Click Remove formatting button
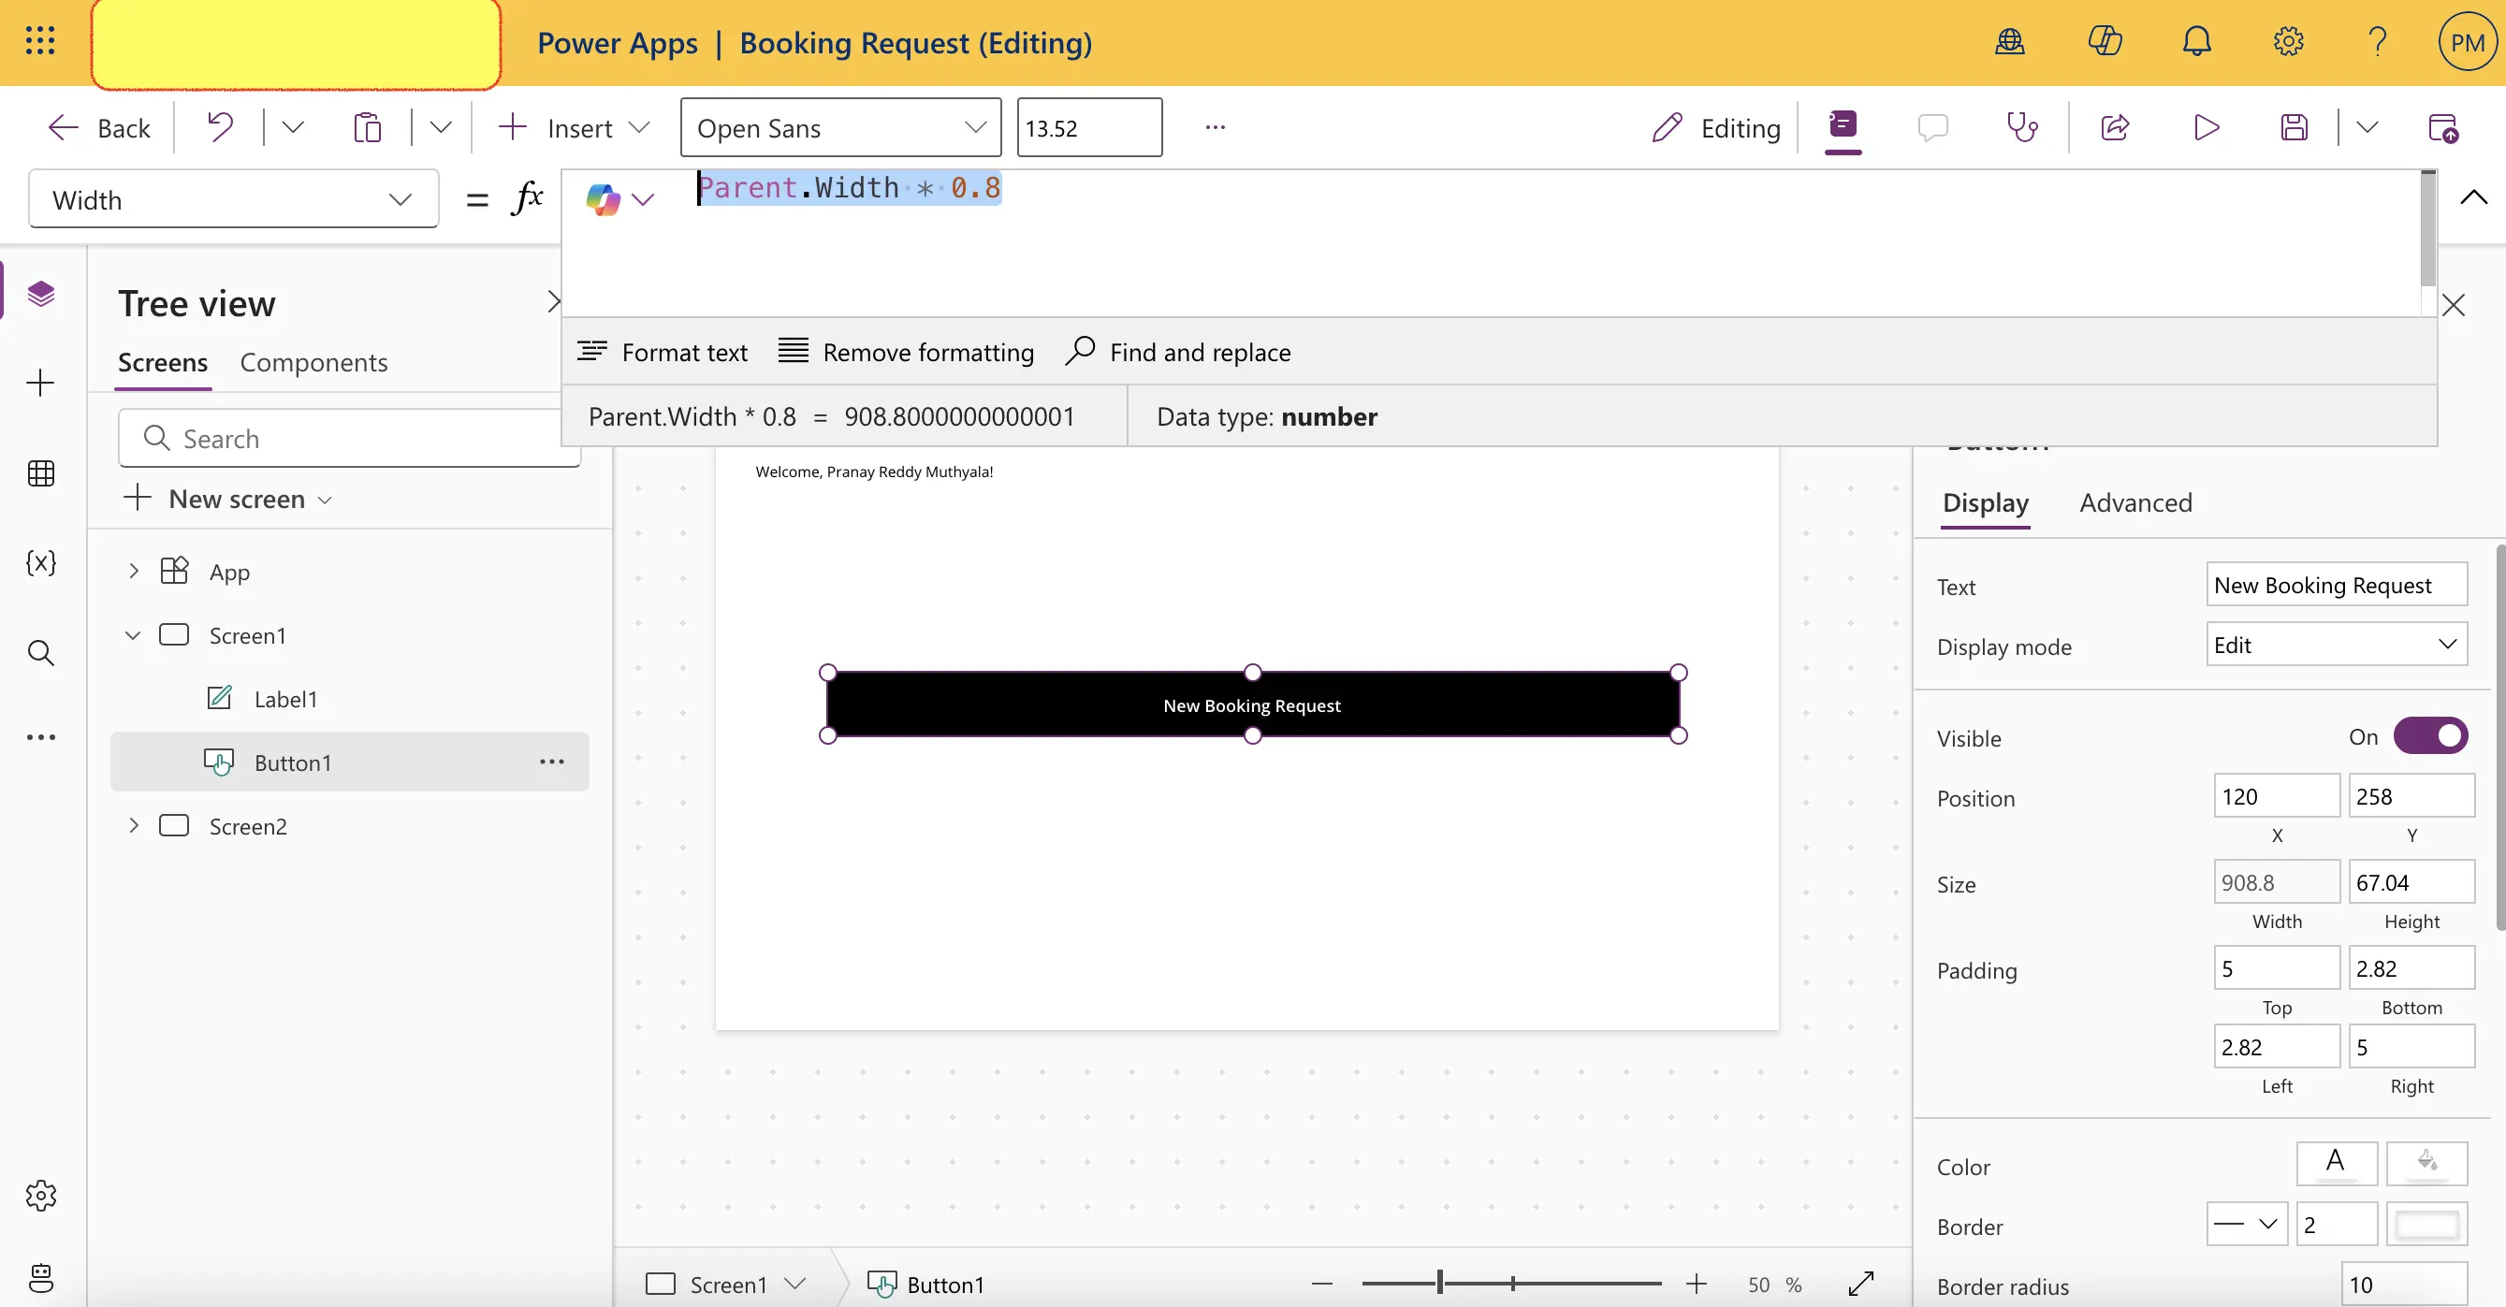The height and width of the screenshot is (1307, 2506). pyautogui.click(x=909, y=351)
